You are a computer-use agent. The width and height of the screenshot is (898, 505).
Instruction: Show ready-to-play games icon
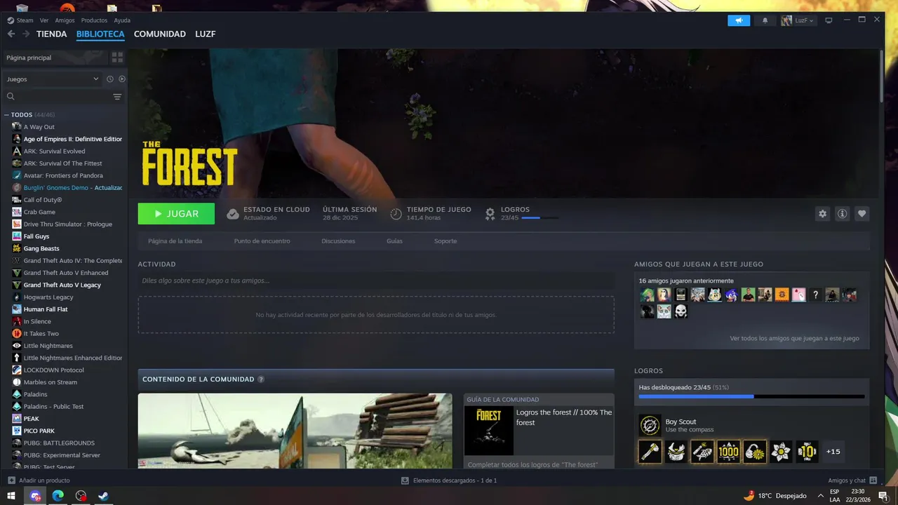tap(121, 79)
